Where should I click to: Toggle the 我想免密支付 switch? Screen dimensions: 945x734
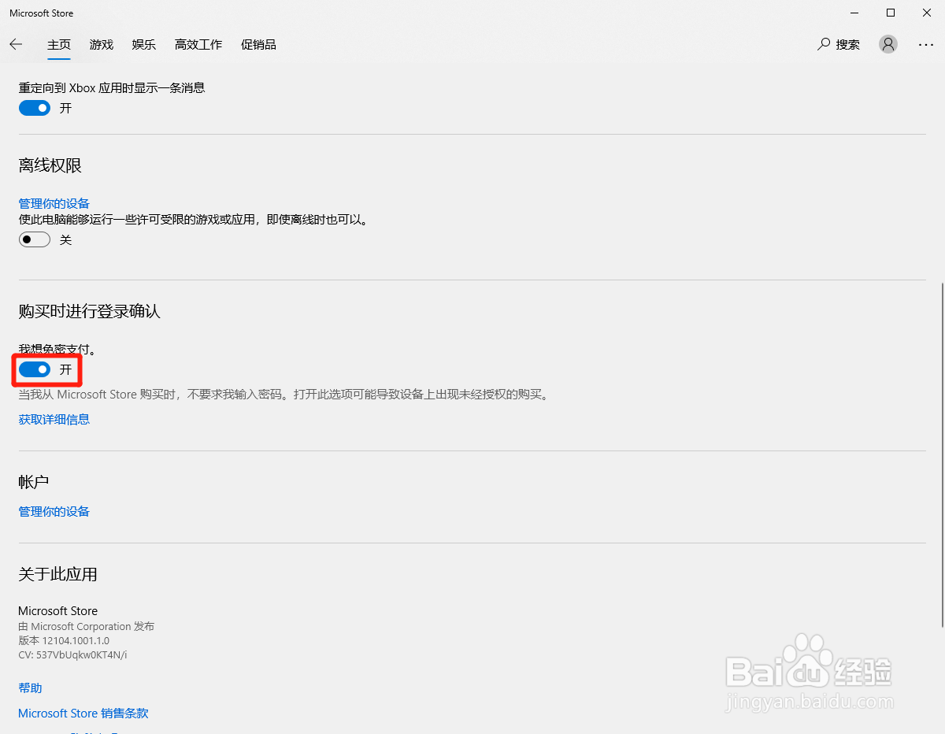(x=35, y=369)
